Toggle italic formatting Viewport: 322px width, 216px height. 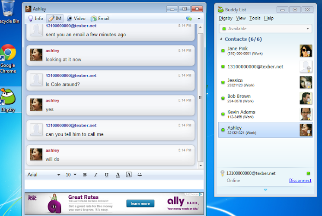click(x=96, y=175)
